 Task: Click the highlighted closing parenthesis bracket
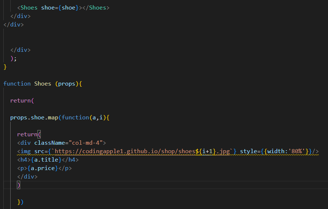(18, 185)
